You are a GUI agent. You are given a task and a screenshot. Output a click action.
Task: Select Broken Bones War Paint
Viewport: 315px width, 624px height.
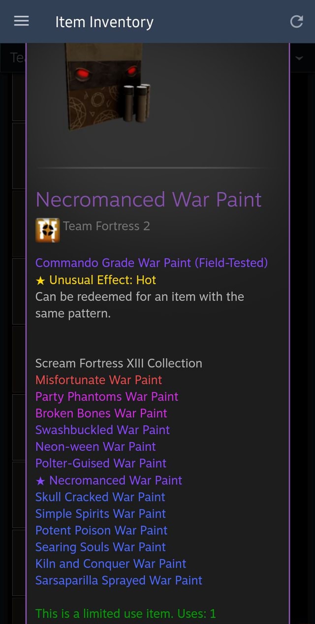(101, 413)
